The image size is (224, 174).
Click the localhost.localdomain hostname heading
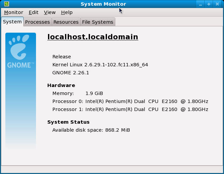[93, 37]
